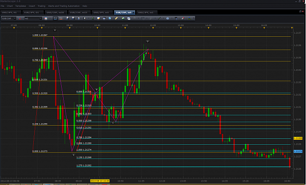
Task: Click the dark label toolbar icon
Action: click(x=176, y=18)
